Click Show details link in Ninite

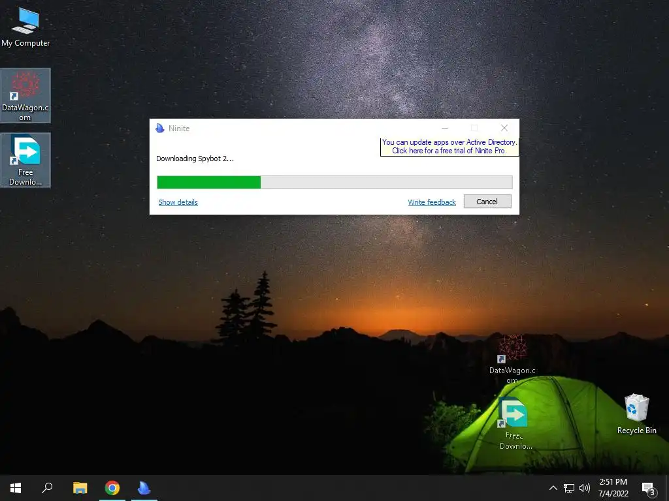pyautogui.click(x=178, y=202)
